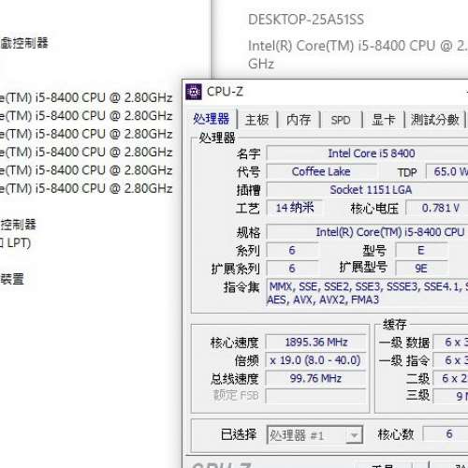Click the 系列 value 6
Image resolution: width=468 pixels, height=468 pixels.
point(292,250)
